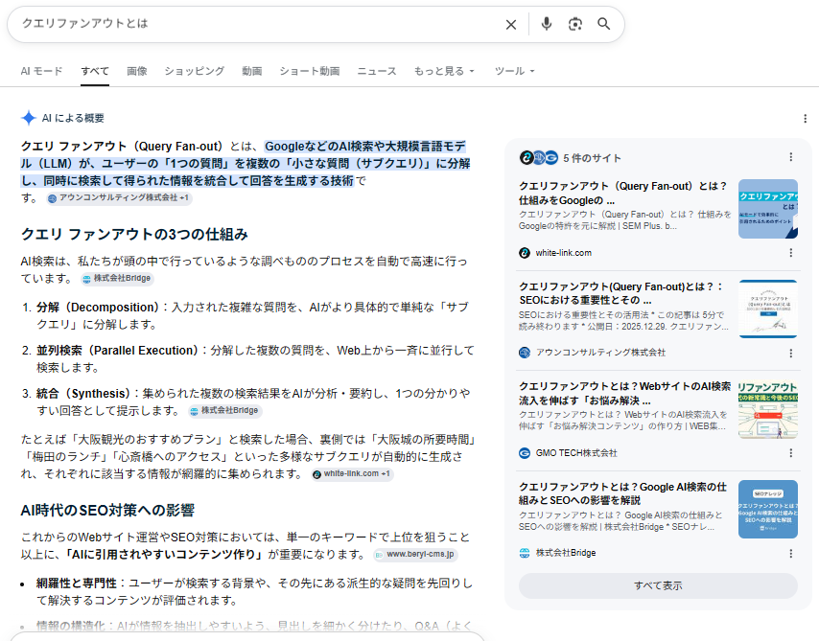Viewport: 819px width, 641px height.
Task: Click the search query input field
Action: pyautogui.click(x=259, y=24)
